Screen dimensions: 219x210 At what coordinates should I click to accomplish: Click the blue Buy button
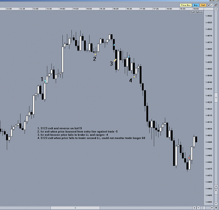[196, 5]
